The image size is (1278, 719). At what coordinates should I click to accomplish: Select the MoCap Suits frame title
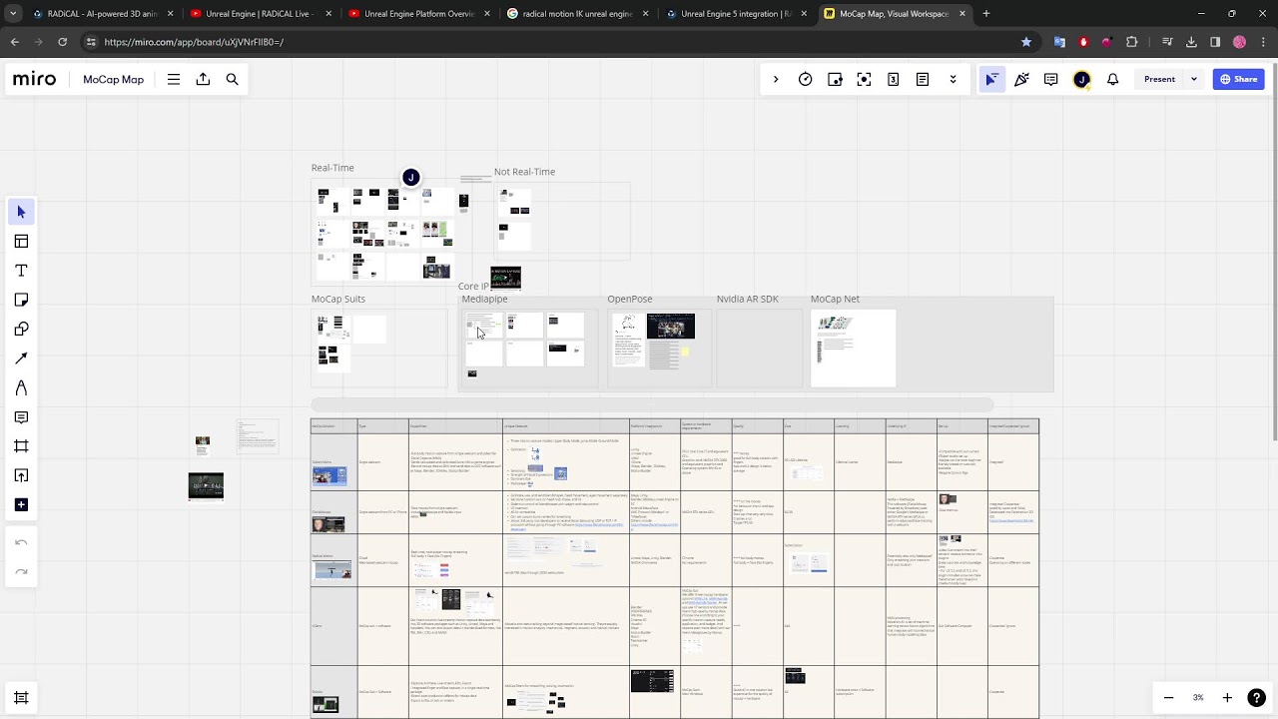coord(338,299)
